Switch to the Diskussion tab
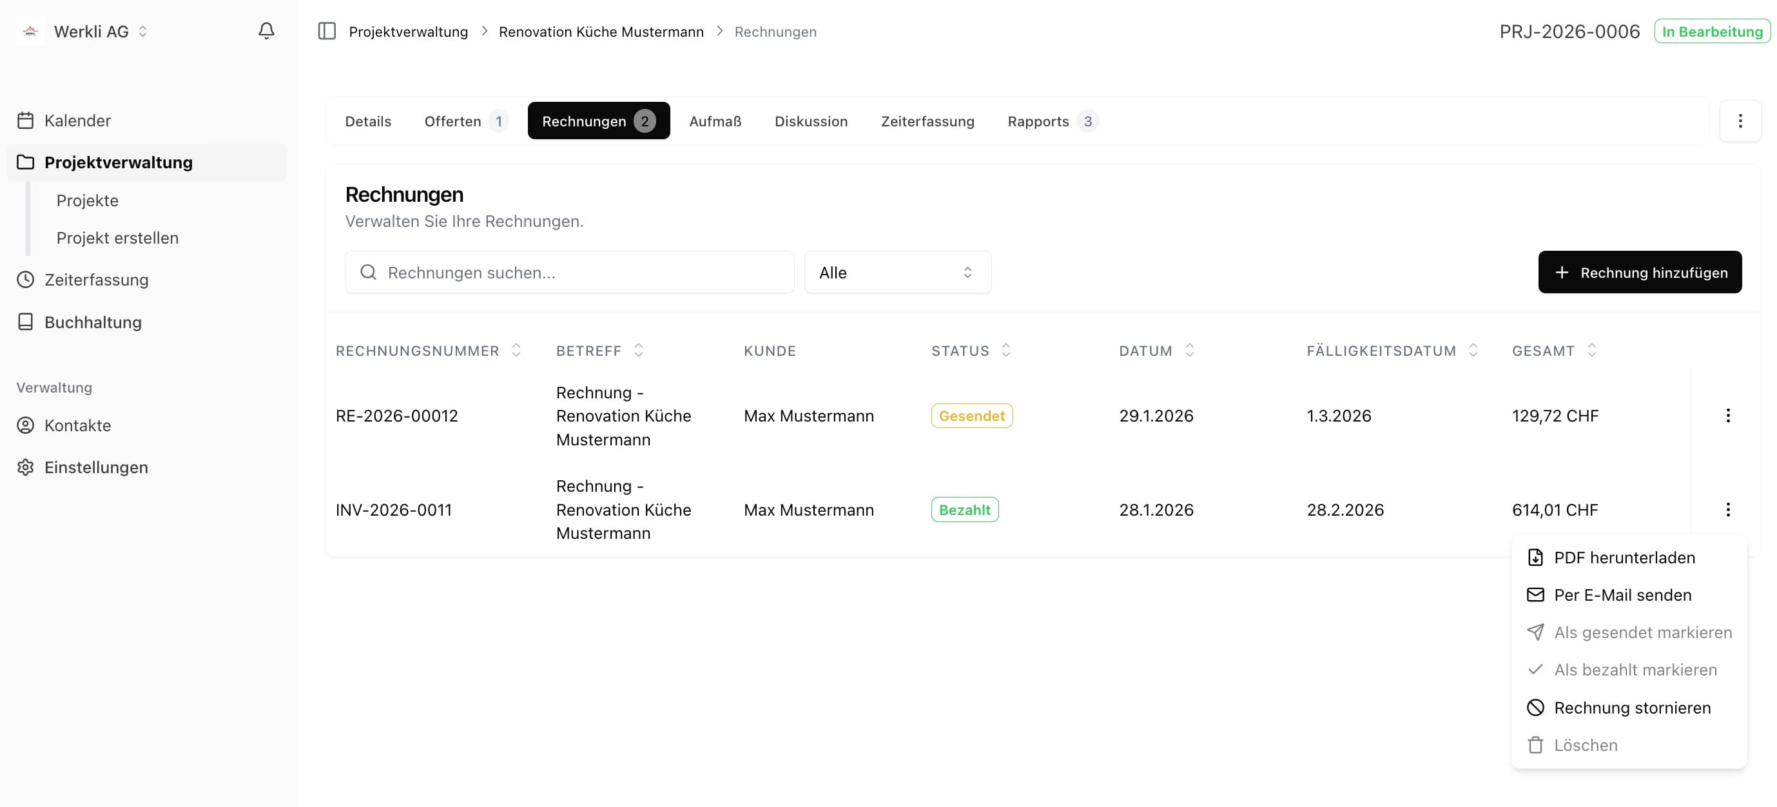This screenshot has width=1777, height=807. pos(811,121)
